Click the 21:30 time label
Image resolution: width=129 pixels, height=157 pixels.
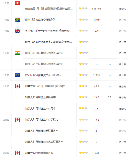tap(6, 120)
